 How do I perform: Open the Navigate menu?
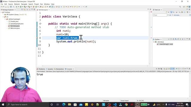tap(24, 4)
